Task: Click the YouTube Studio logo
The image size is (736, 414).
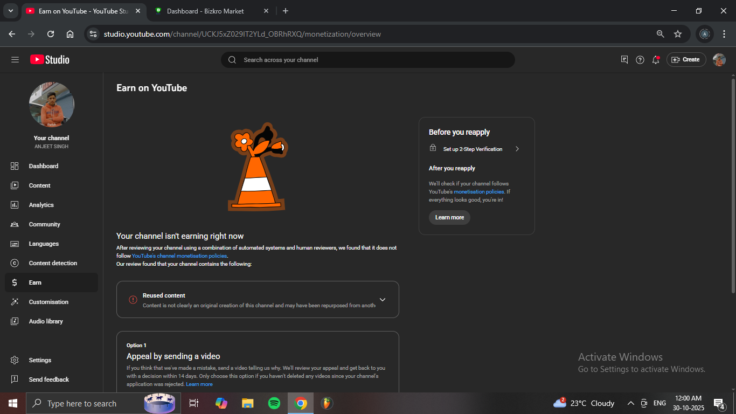Action: tap(50, 60)
